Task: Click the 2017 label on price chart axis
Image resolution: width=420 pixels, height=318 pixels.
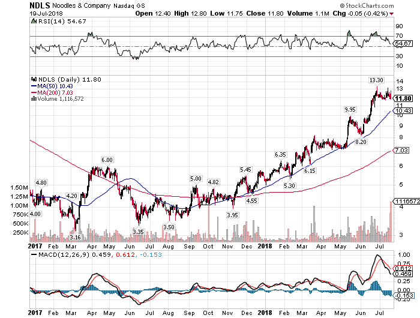Action: pos(35,246)
